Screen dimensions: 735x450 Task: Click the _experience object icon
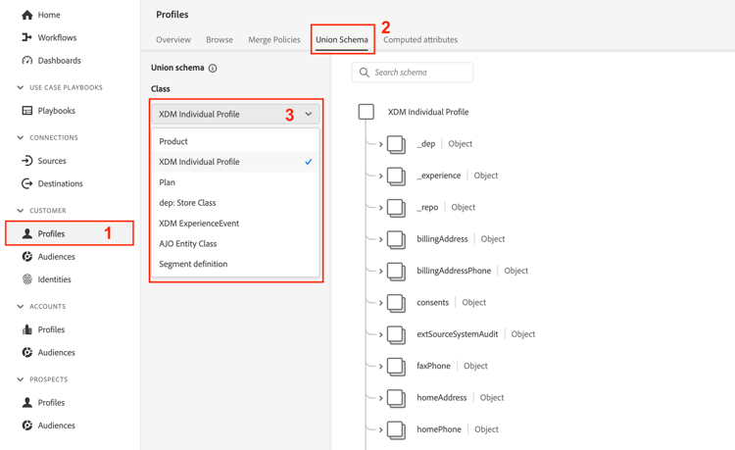396,176
